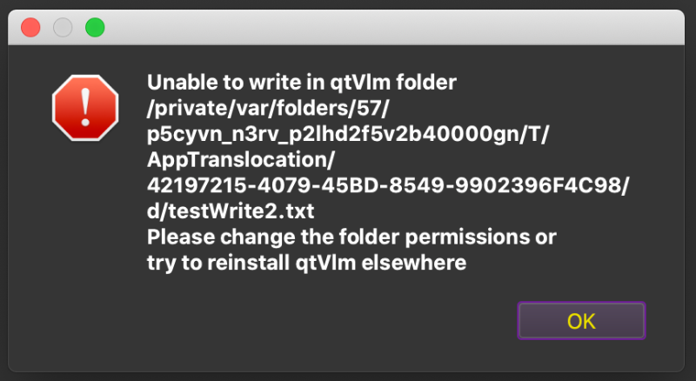Click the word "change" in the message
This screenshot has width=696, height=381.
[x=258, y=238]
